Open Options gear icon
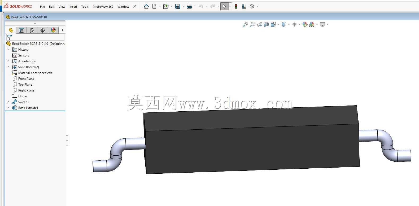 (252, 6)
